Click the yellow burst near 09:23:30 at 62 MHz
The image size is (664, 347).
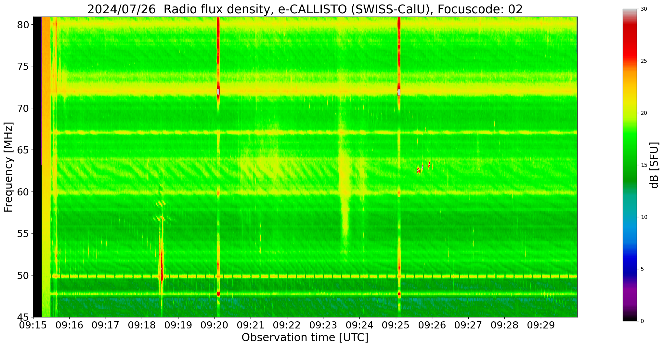click(345, 176)
